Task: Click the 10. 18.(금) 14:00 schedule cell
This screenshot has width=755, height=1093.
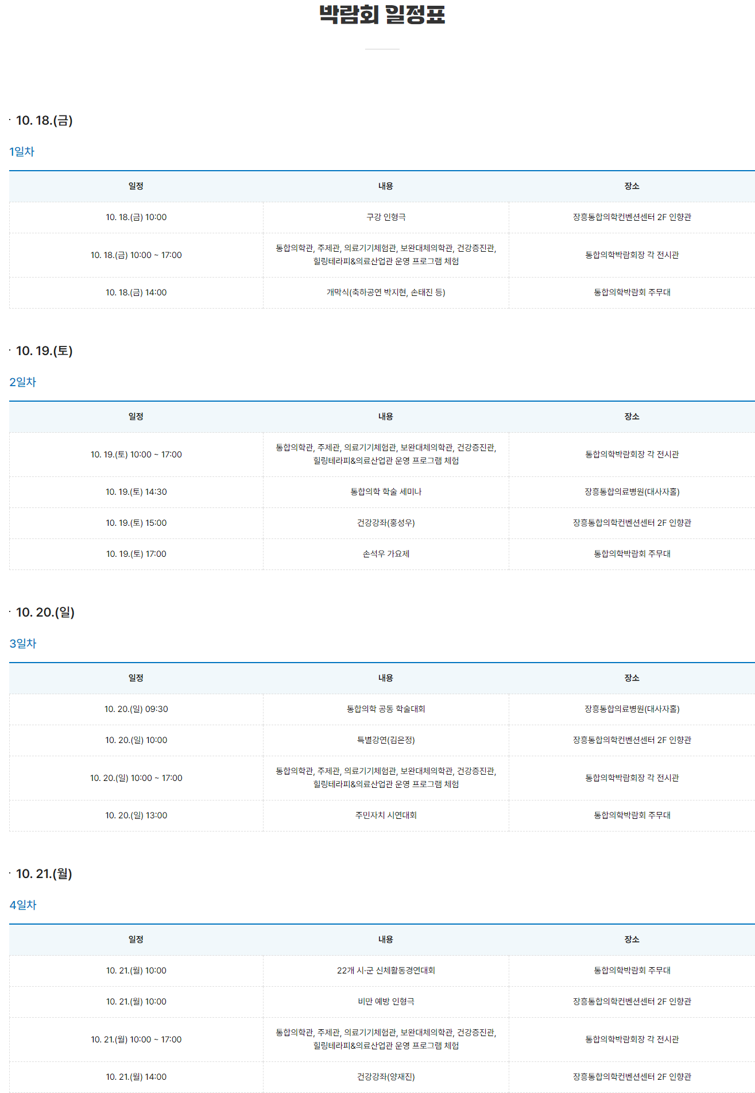Action: (136, 293)
